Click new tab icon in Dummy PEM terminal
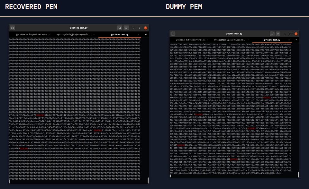309x189 pixels. point(173,34)
